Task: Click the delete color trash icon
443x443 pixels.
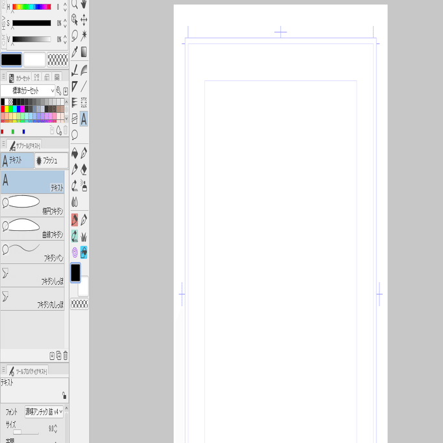Action: pyautogui.click(x=66, y=130)
